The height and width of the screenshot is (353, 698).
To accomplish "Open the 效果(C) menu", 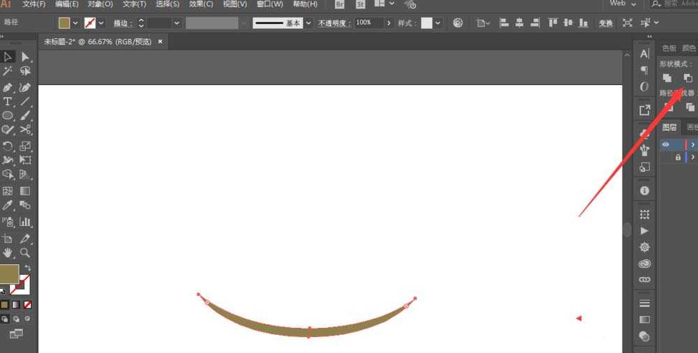I will [201, 4].
